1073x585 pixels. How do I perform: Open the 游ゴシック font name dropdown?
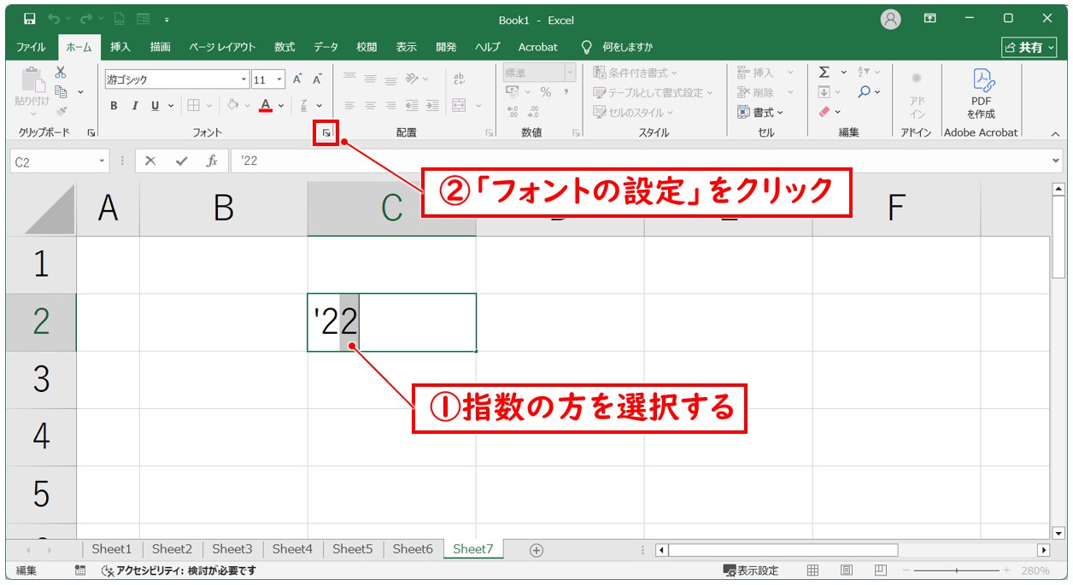tap(244, 79)
